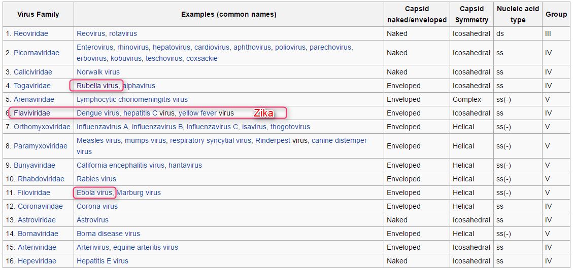Image resolution: width=575 pixels, height=270 pixels.
Task: Open the alphavirus link
Action: tap(139, 86)
